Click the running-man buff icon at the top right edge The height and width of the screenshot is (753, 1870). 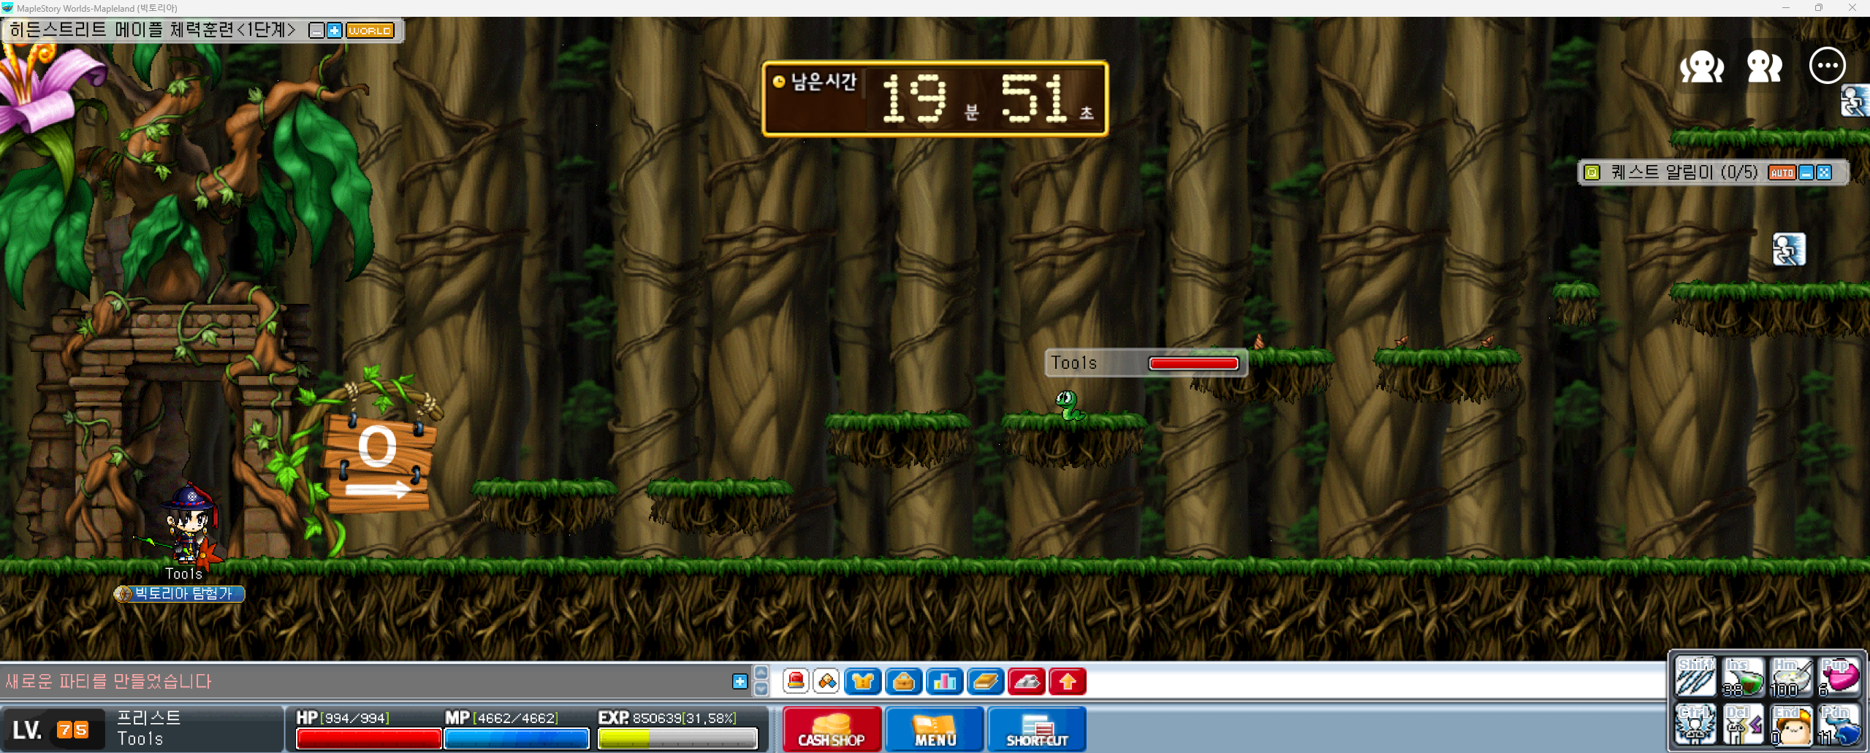(x=1855, y=101)
